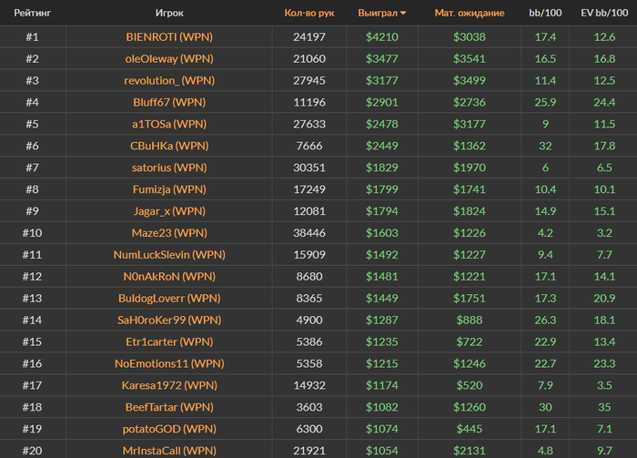Screen dimensions: 637x458
Task: Select rank cell #20
Action: (33, 451)
